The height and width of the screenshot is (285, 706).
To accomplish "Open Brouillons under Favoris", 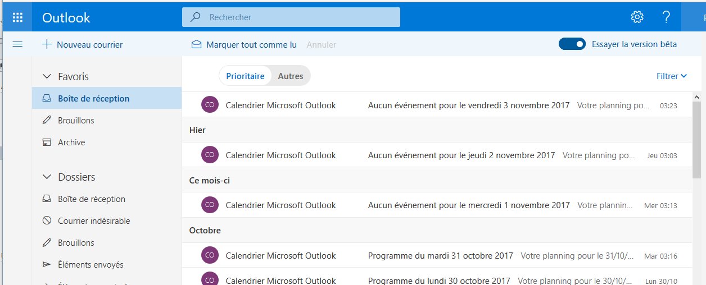I will point(76,121).
